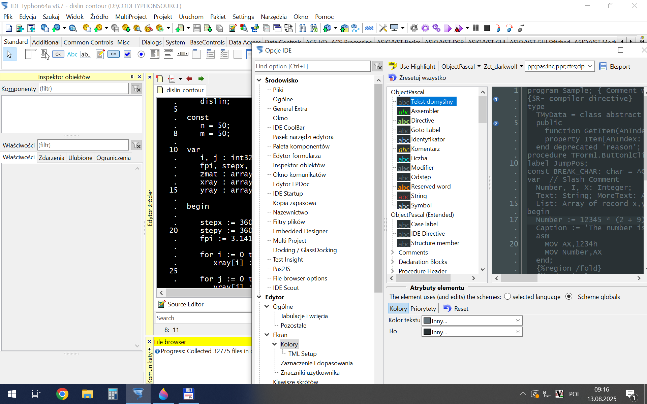Click the Find option search field
This screenshot has height=404, width=647.
312,66
